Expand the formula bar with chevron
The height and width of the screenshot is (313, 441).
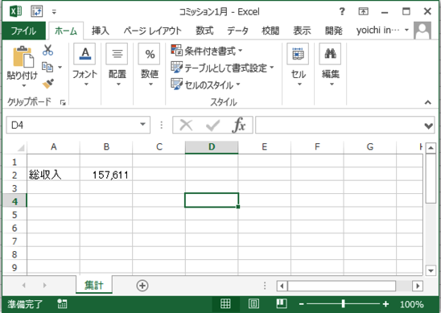pos(429,126)
